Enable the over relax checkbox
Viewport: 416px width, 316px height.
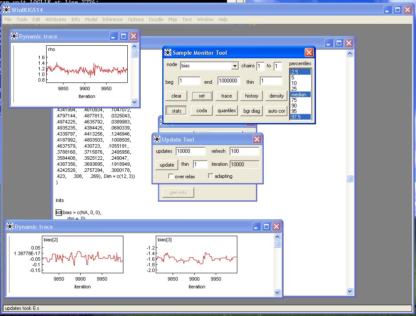pos(171,177)
